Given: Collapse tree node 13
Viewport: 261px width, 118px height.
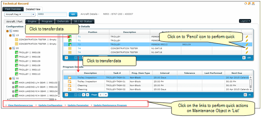Looking at the screenshot, I should pos(10,35).
